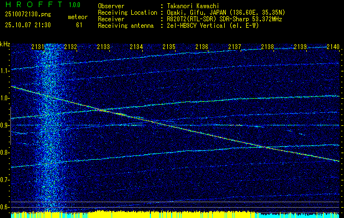Click the 2134 time marker
This screenshot has height=218, width=344.
(136, 47)
